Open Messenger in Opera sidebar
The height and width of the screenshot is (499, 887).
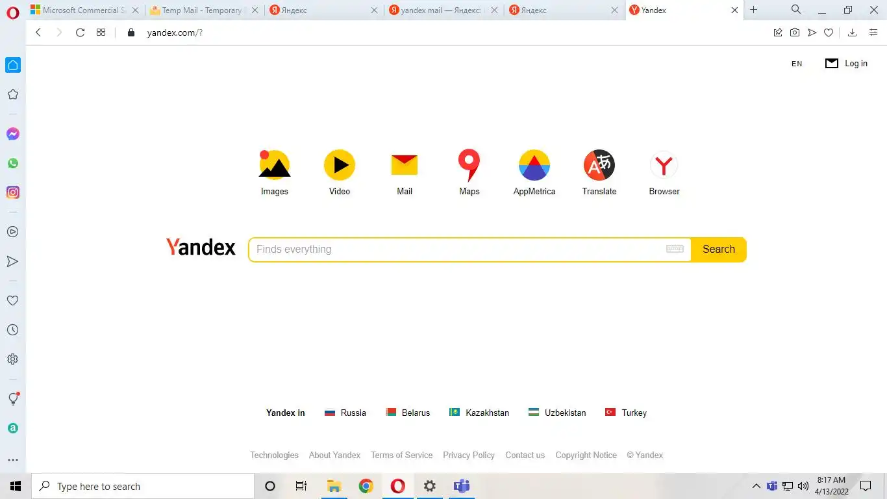click(x=13, y=134)
